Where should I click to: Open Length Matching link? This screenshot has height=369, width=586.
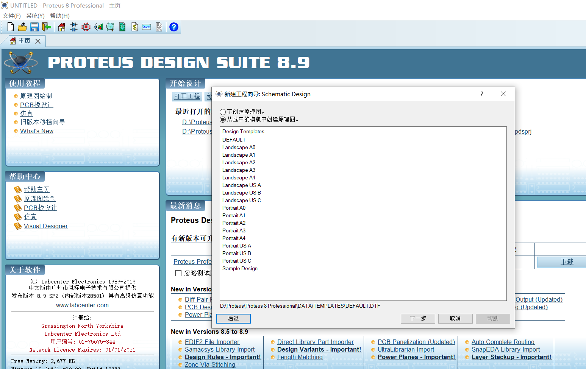(x=300, y=357)
